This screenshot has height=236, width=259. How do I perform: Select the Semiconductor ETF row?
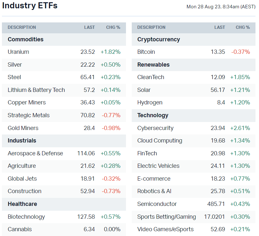(x=157, y=204)
